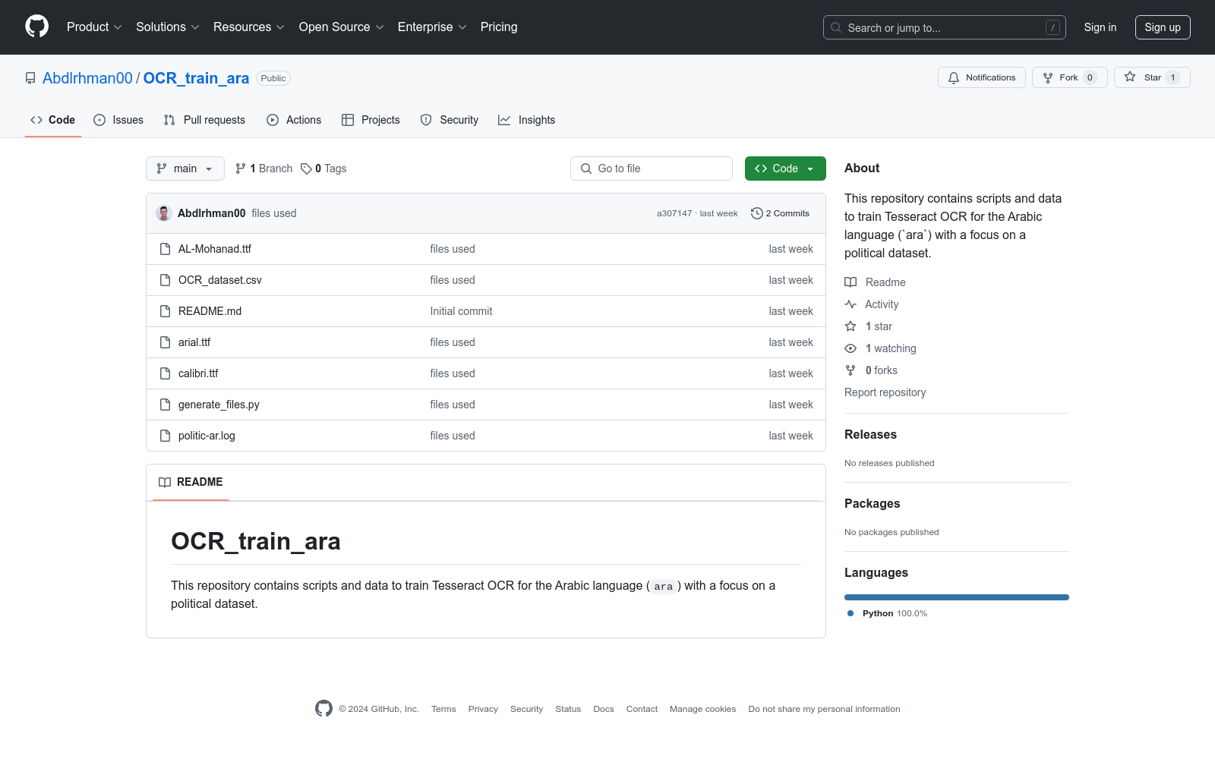Open the Projects tab
Image resolution: width=1215 pixels, height=759 pixels.
point(371,120)
